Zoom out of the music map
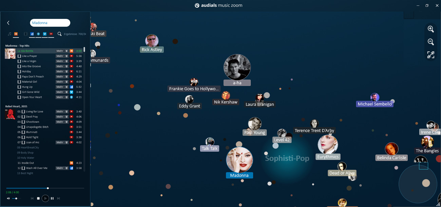The image size is (441, 207). [x=431, y=42]
